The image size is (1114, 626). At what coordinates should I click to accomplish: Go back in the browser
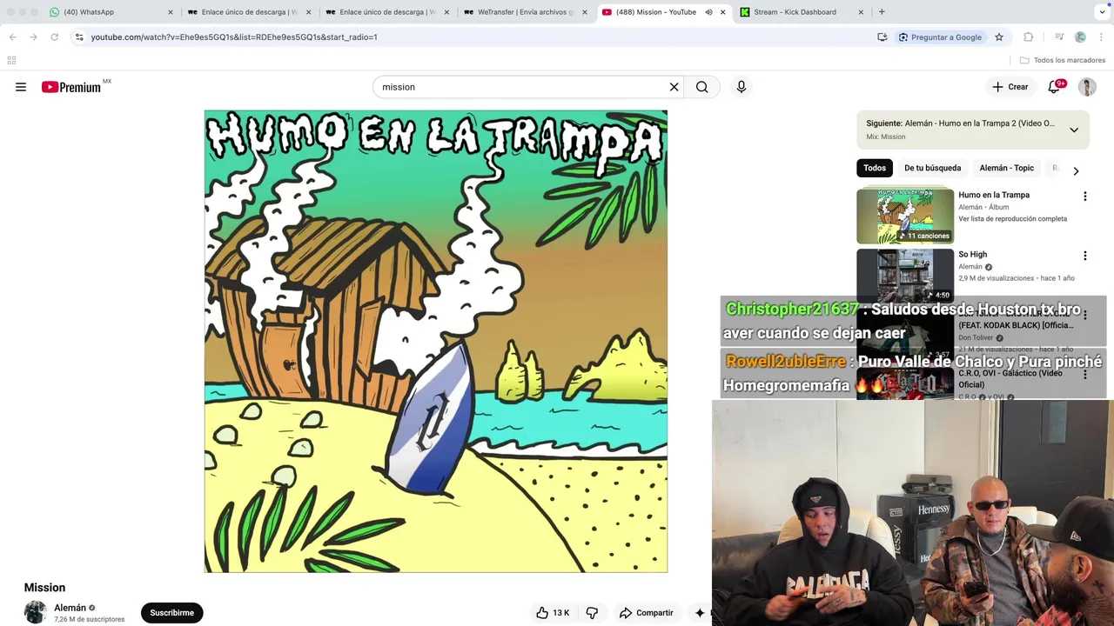[12, 37]
